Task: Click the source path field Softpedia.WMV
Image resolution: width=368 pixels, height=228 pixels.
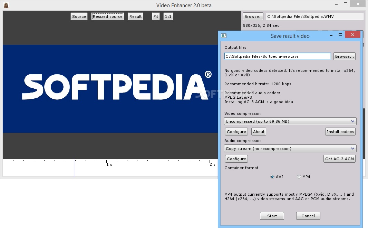Action: coord(315,17)
